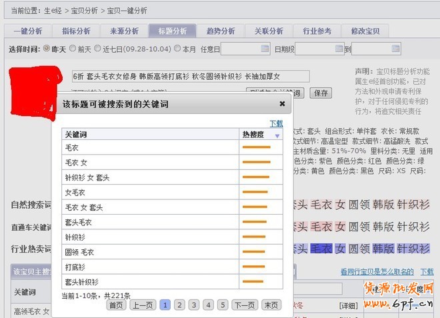The height and width of the screenshot is (318, 440).
Task: Click the product title input field
Action: pyautogui.click(x=191, y=77)
